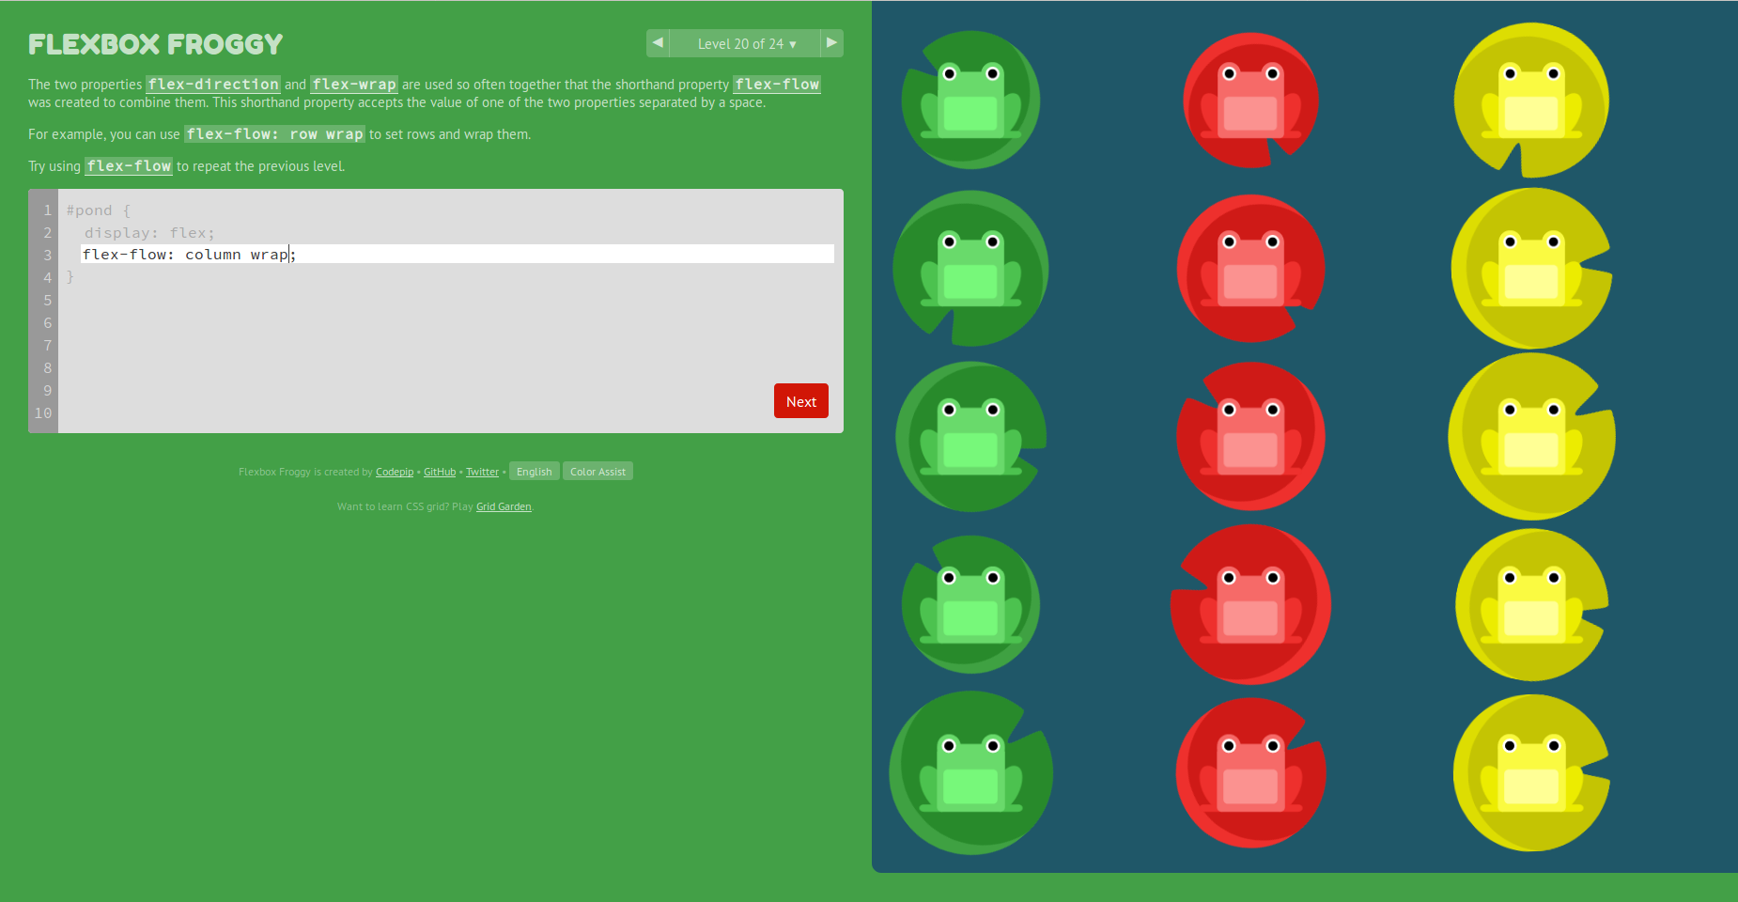
Task: Click the top green frog
Action: point(970,101)
